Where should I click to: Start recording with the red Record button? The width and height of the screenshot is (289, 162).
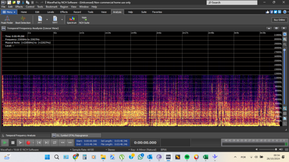(x=28, y=143)
